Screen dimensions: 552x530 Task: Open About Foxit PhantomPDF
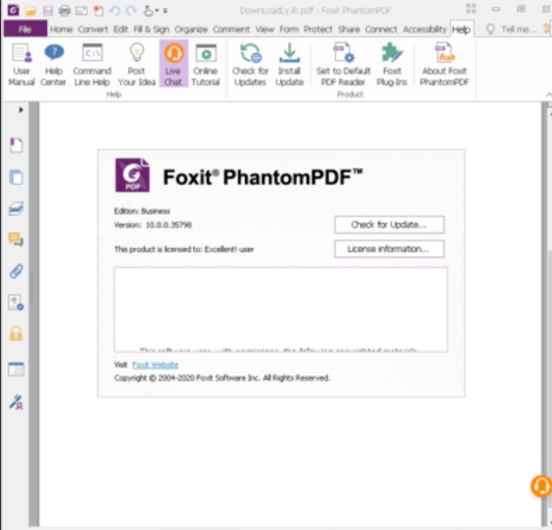click(444, 65)
